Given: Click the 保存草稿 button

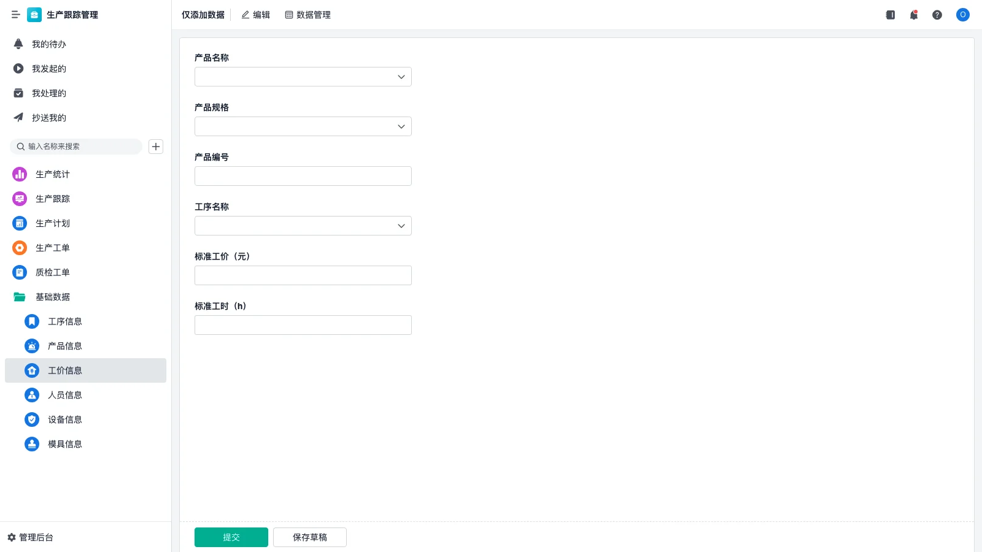Looking at the screenshot, I should click(x=309, y=537).
